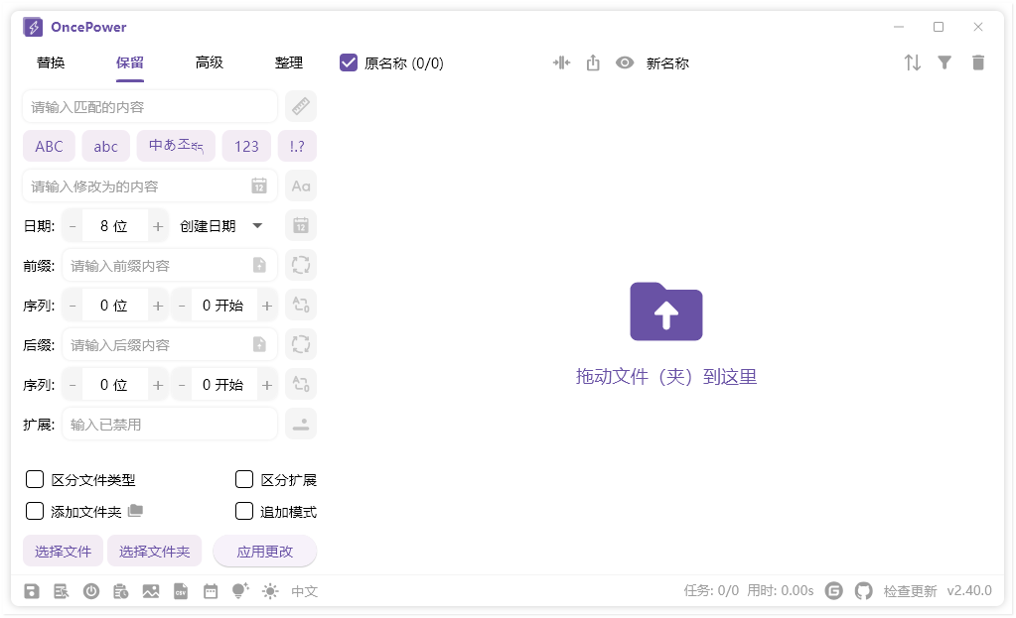Click the trash delete icon
This screenshot has height=618, width=1016.
[x=978, y=62]
